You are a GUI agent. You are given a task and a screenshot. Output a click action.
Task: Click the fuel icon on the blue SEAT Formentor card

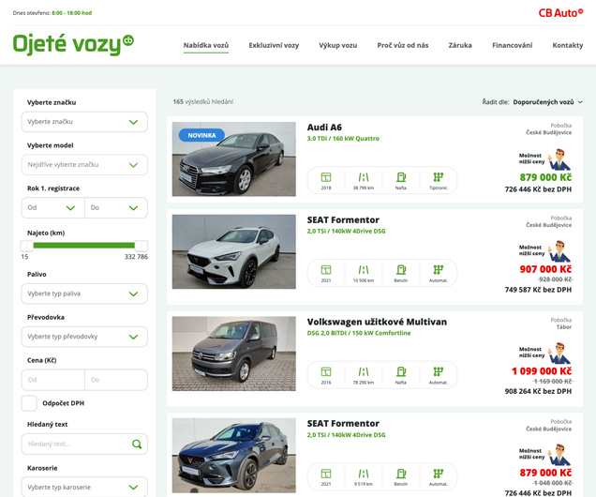[x=401, y=474]
